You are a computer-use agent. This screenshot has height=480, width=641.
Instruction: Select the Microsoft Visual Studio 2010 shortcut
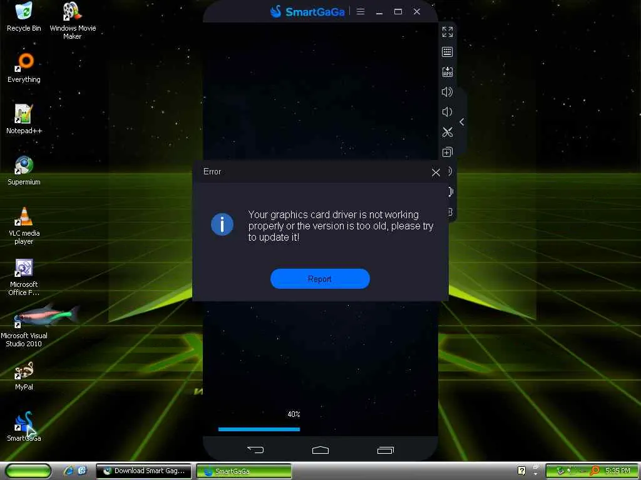[x=24, y=326]
